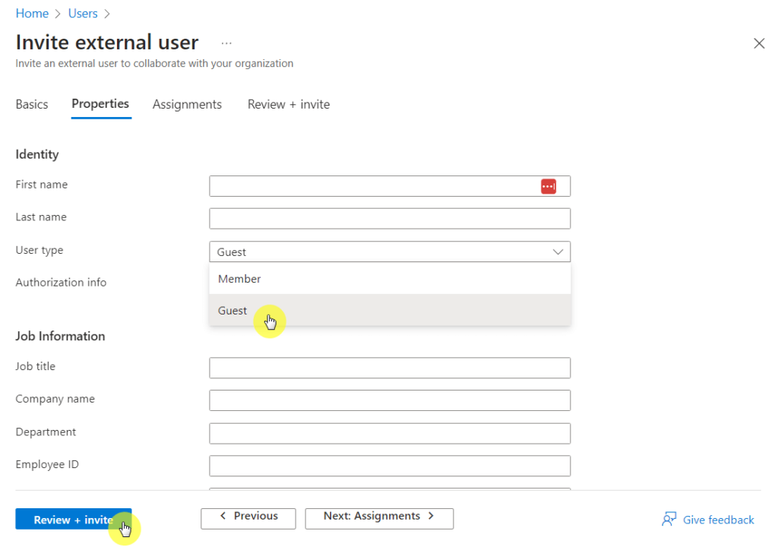778x547 pixels.
Task: Go to the Users breadcrumb link
Action: click(x=83, y=14)
